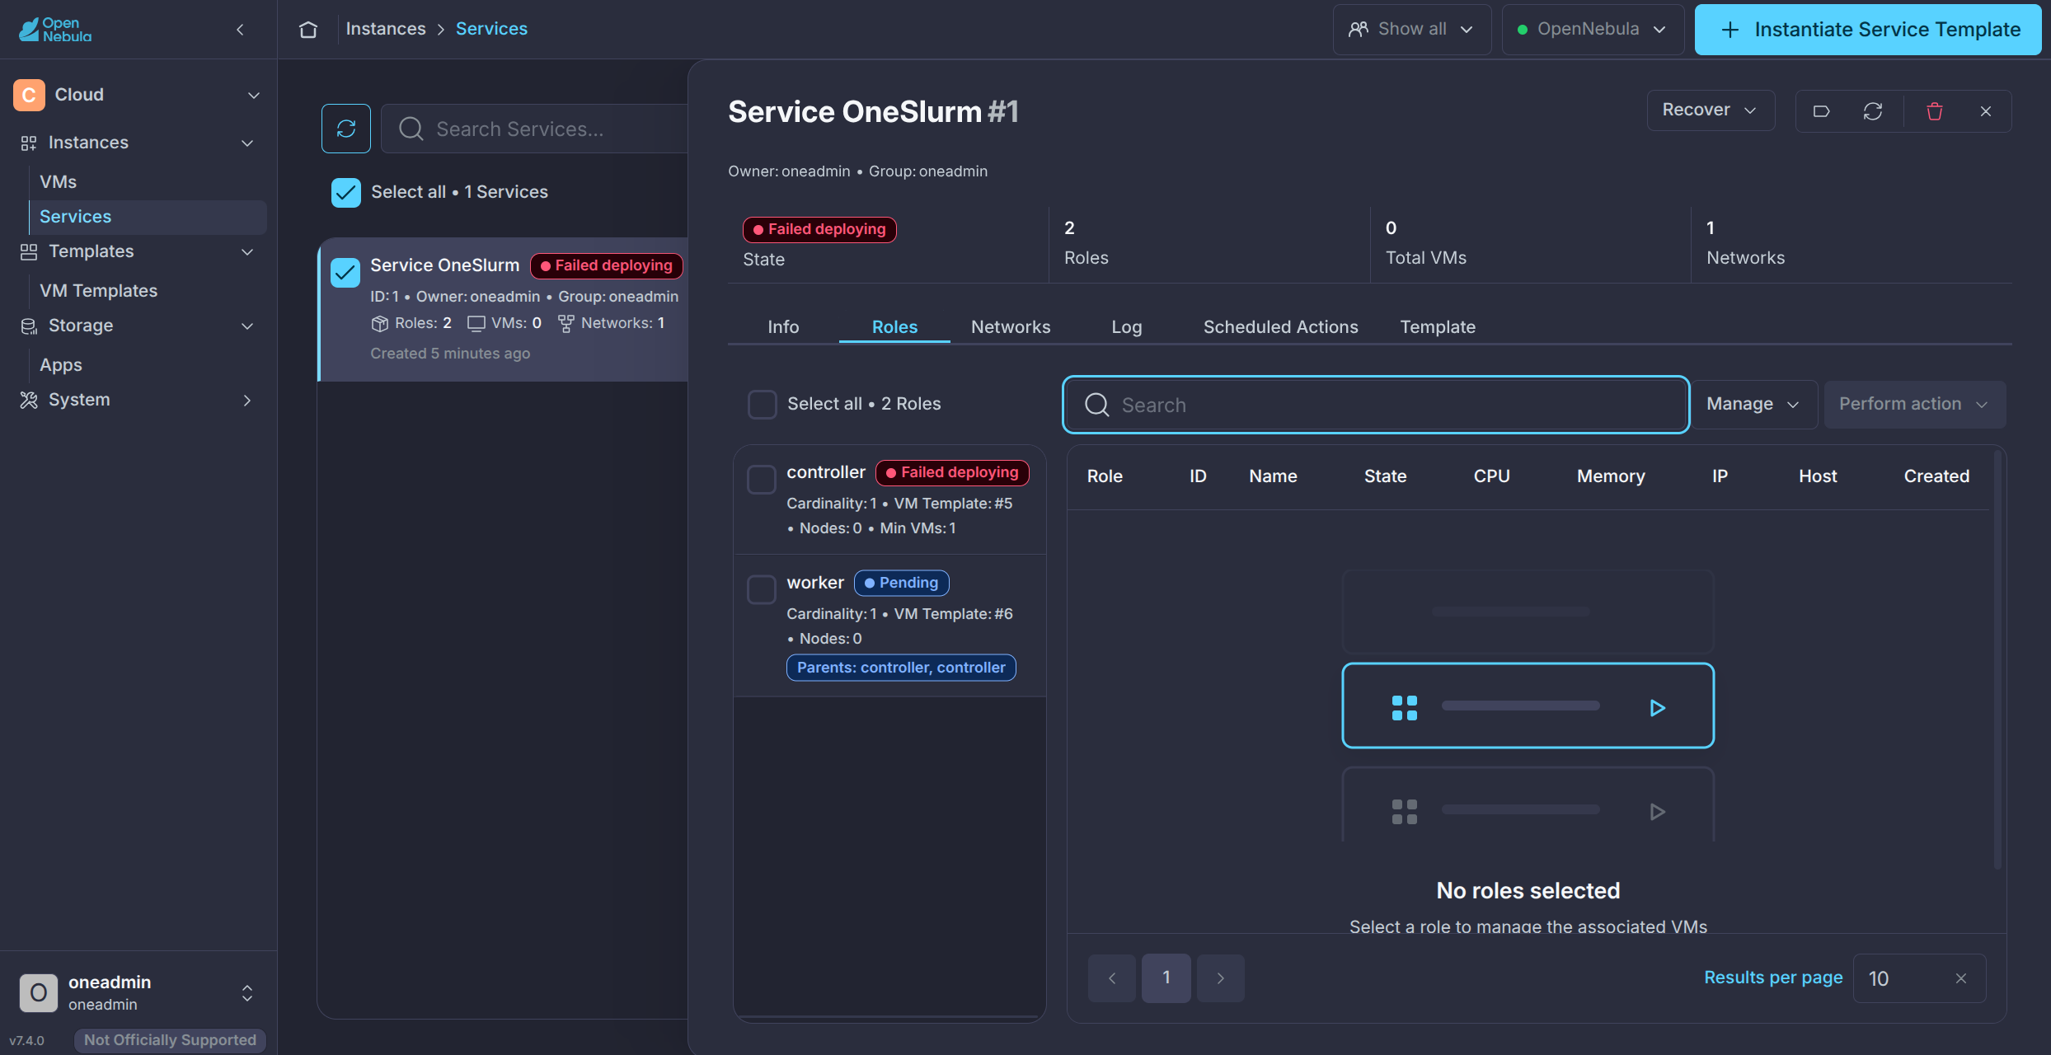This screenshot has height=1055, width=2051.
Task: Click Not Officially Supported badge
Action: coord(170,1040)
